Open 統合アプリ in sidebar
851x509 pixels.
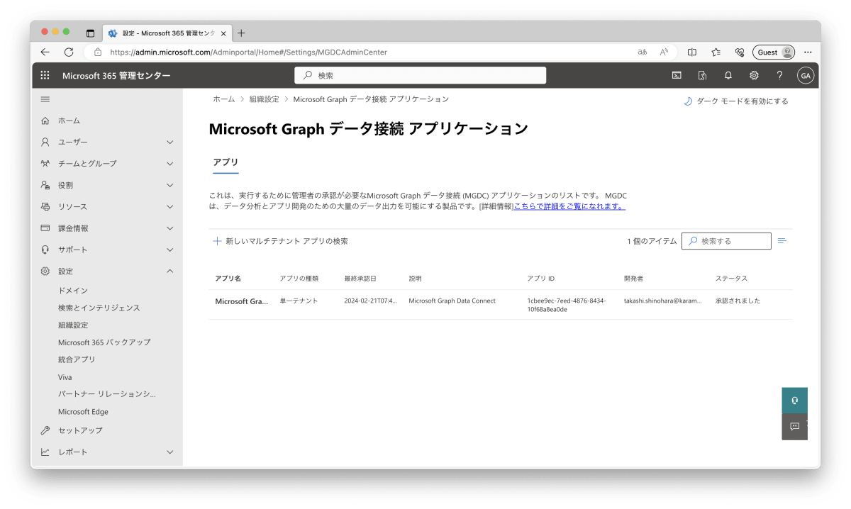(x=77, y=359)
